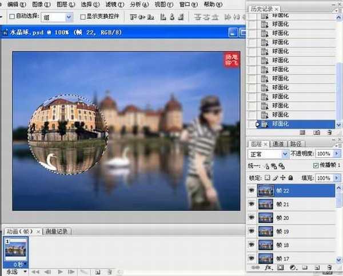
Task: Duplicate the selected animation frame
Action: click(x=97, y=271)
